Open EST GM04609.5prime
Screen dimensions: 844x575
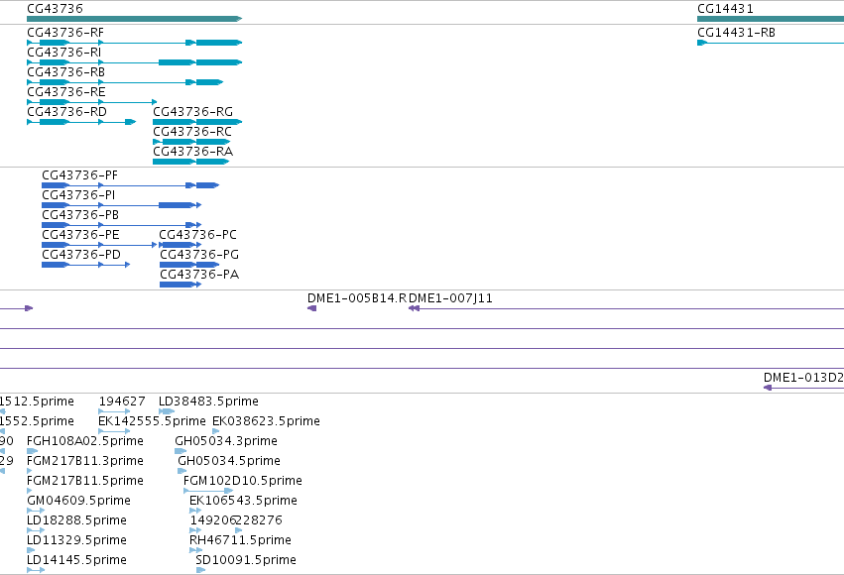click(36, 512)
